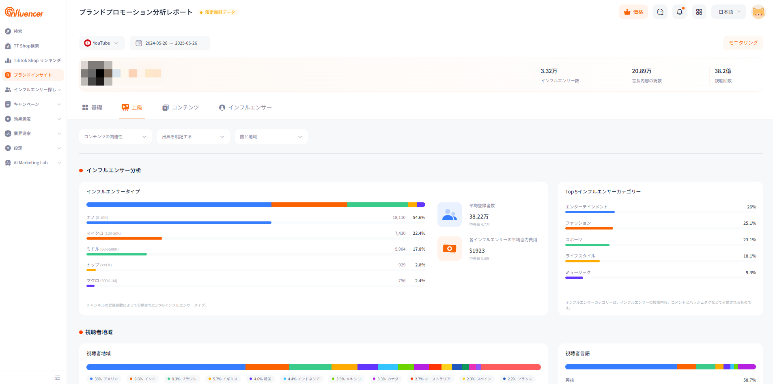This screenshot has height=384, width=773.
Task: Collapse sidebar using bottom menu icon
Action: (58, 378)
